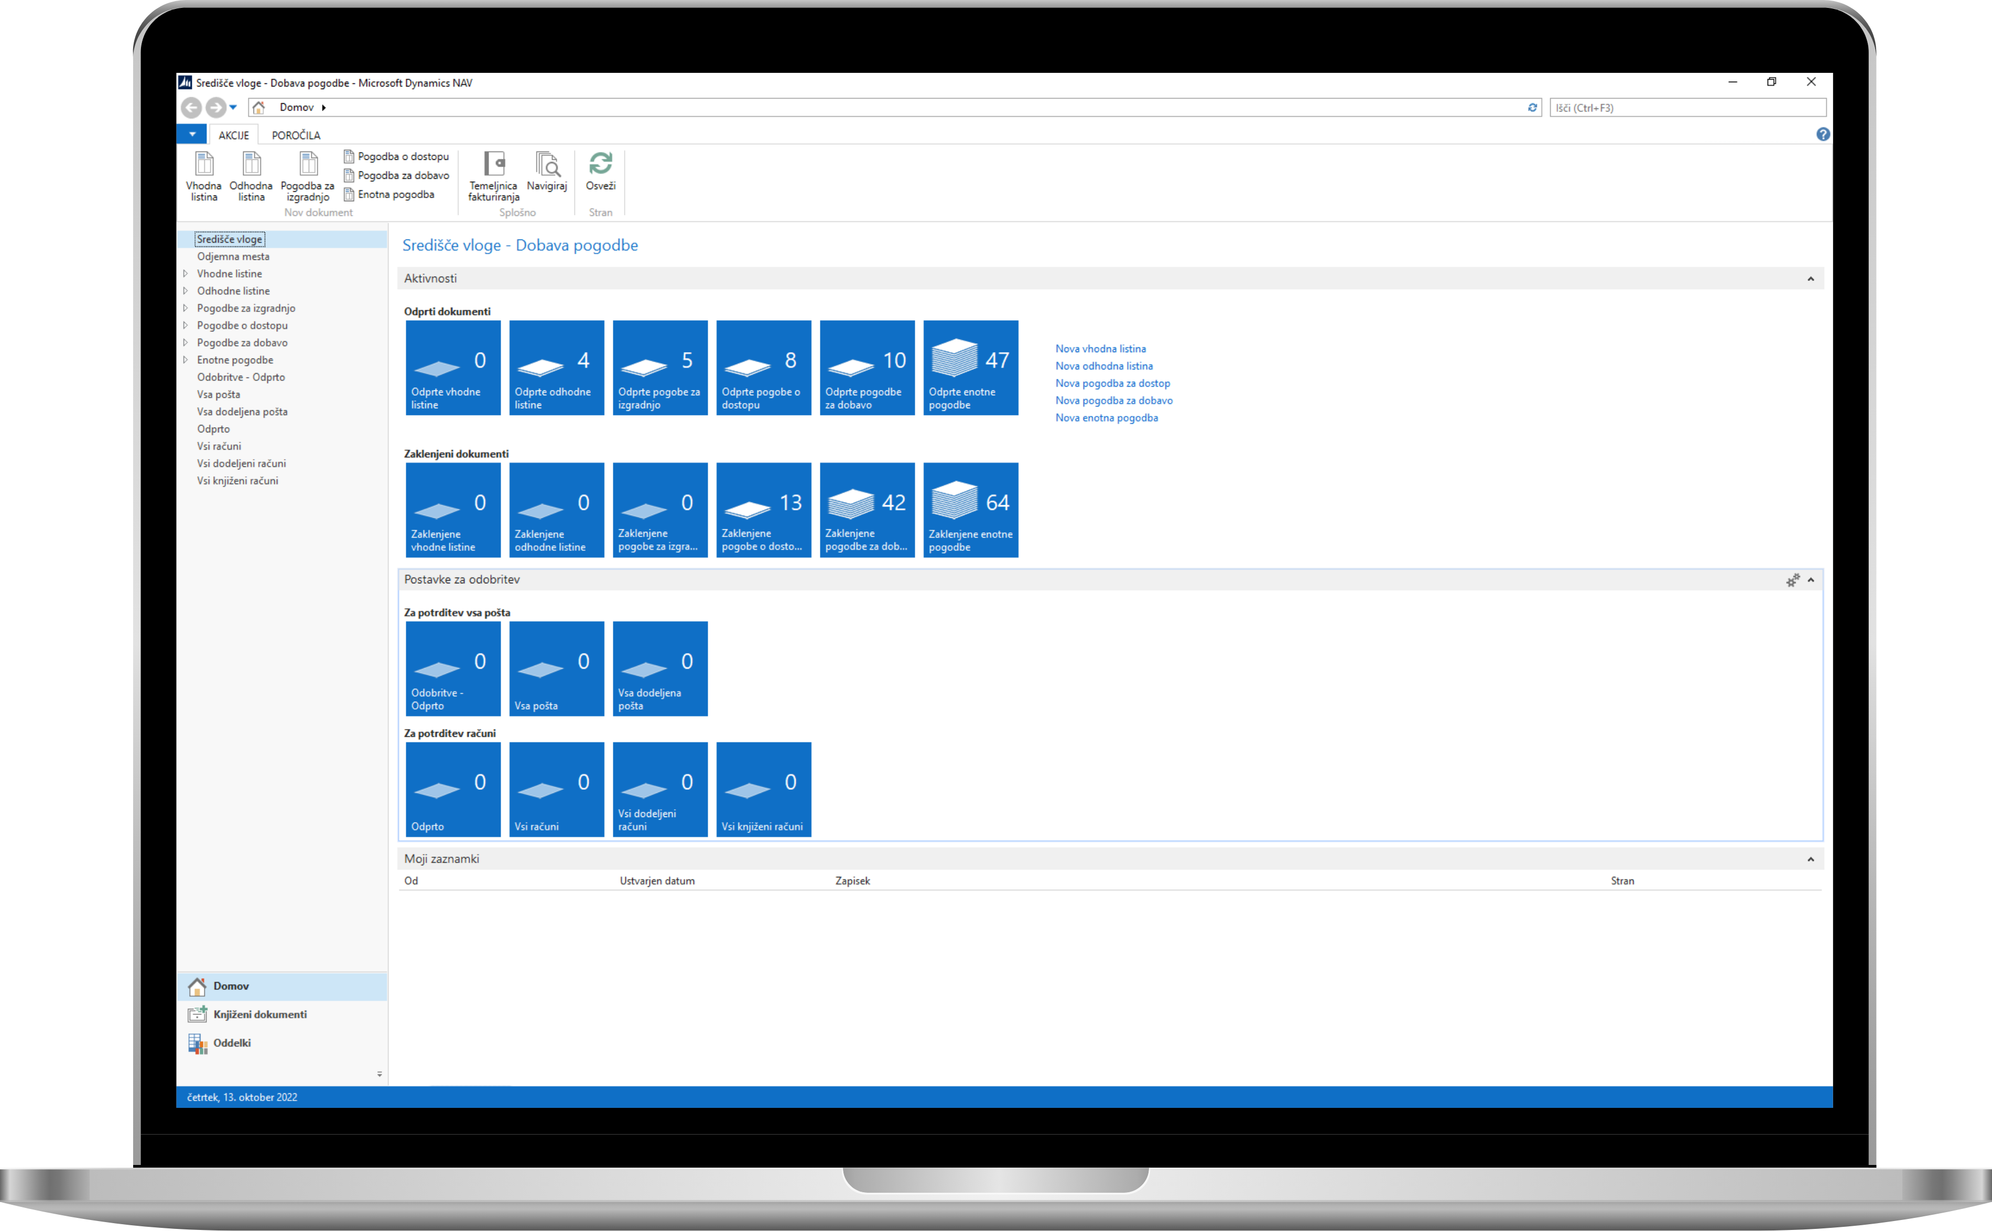Image resolution: width=1992 pixels, height=1231 pixels.
Task: Click the Nova vhodna listina link
Action: 1100,348
